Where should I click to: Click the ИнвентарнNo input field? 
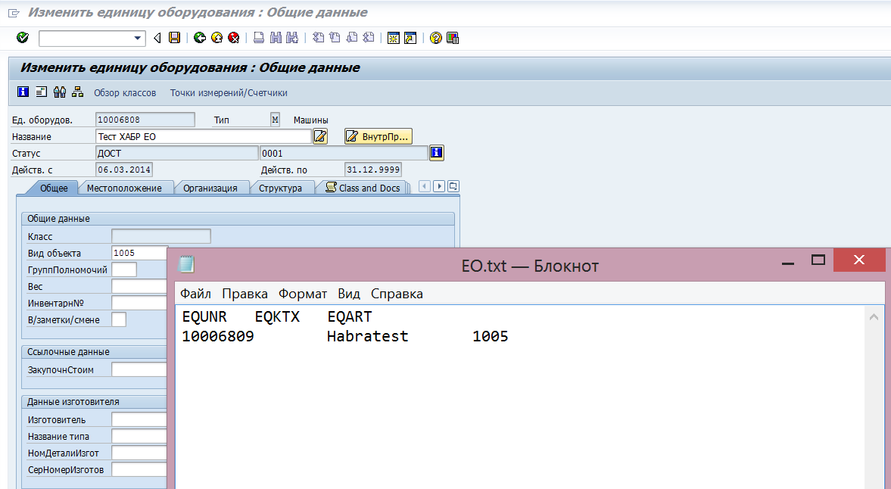click(140, 303)
